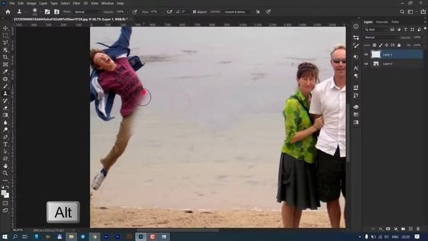This screenshot has width=428, height=241.
Task: Open the Filter menu
Action: (76, 3)
